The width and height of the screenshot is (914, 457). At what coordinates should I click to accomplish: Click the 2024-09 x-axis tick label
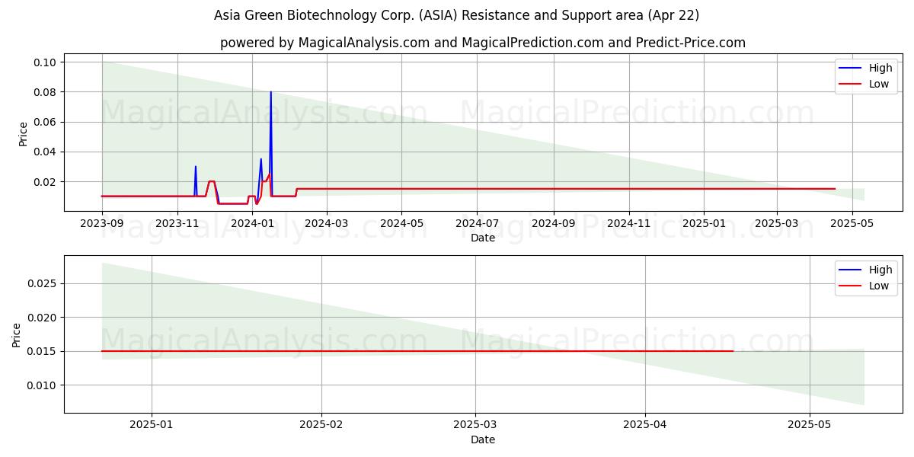[x=553, y=224]
